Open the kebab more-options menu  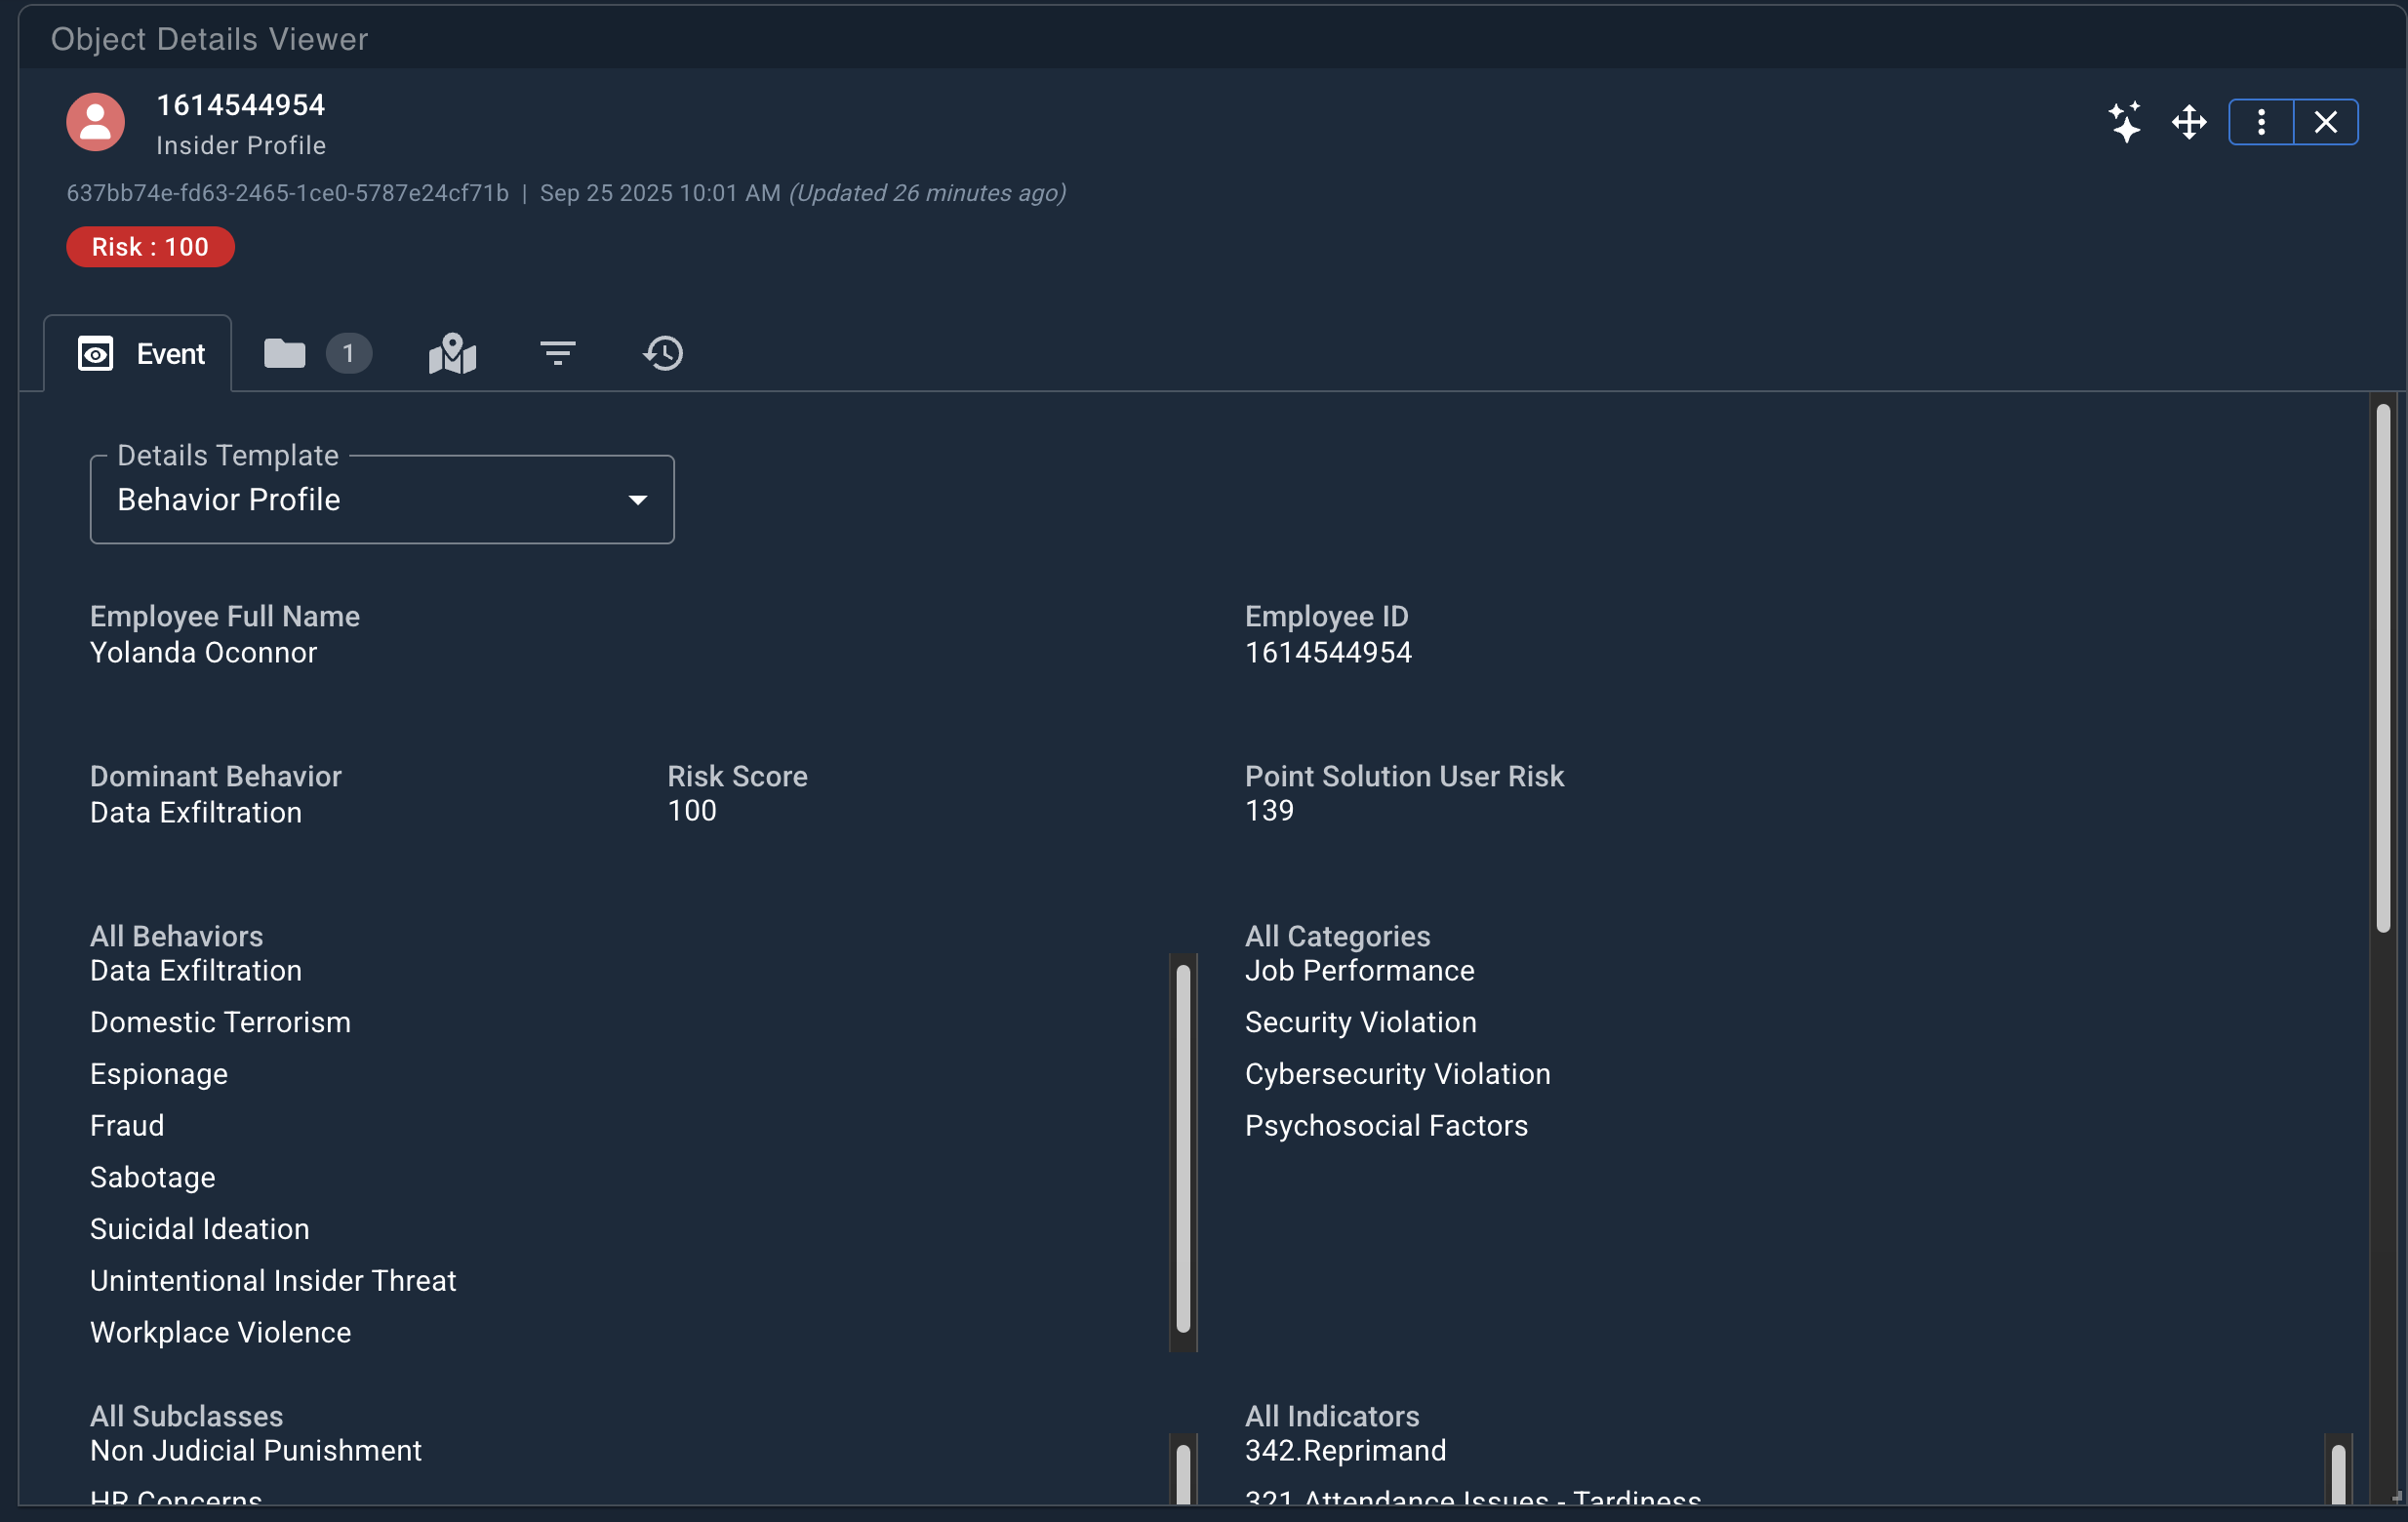tap(2261, 121)
